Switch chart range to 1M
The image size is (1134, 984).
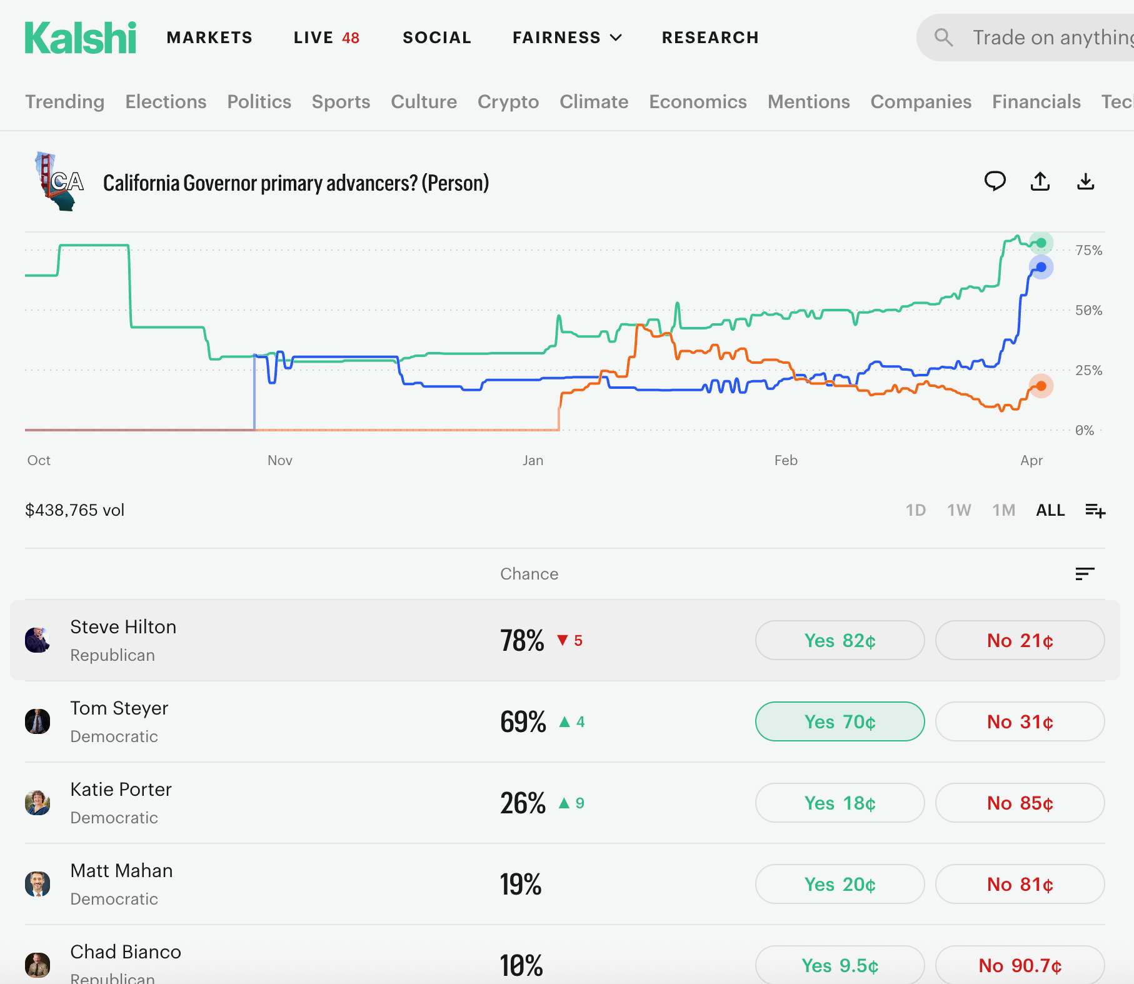1003,511
